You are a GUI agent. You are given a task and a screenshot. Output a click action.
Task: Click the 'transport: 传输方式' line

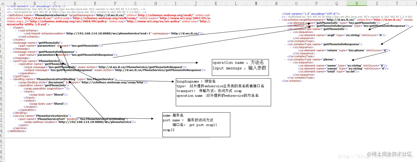[209, 91]
